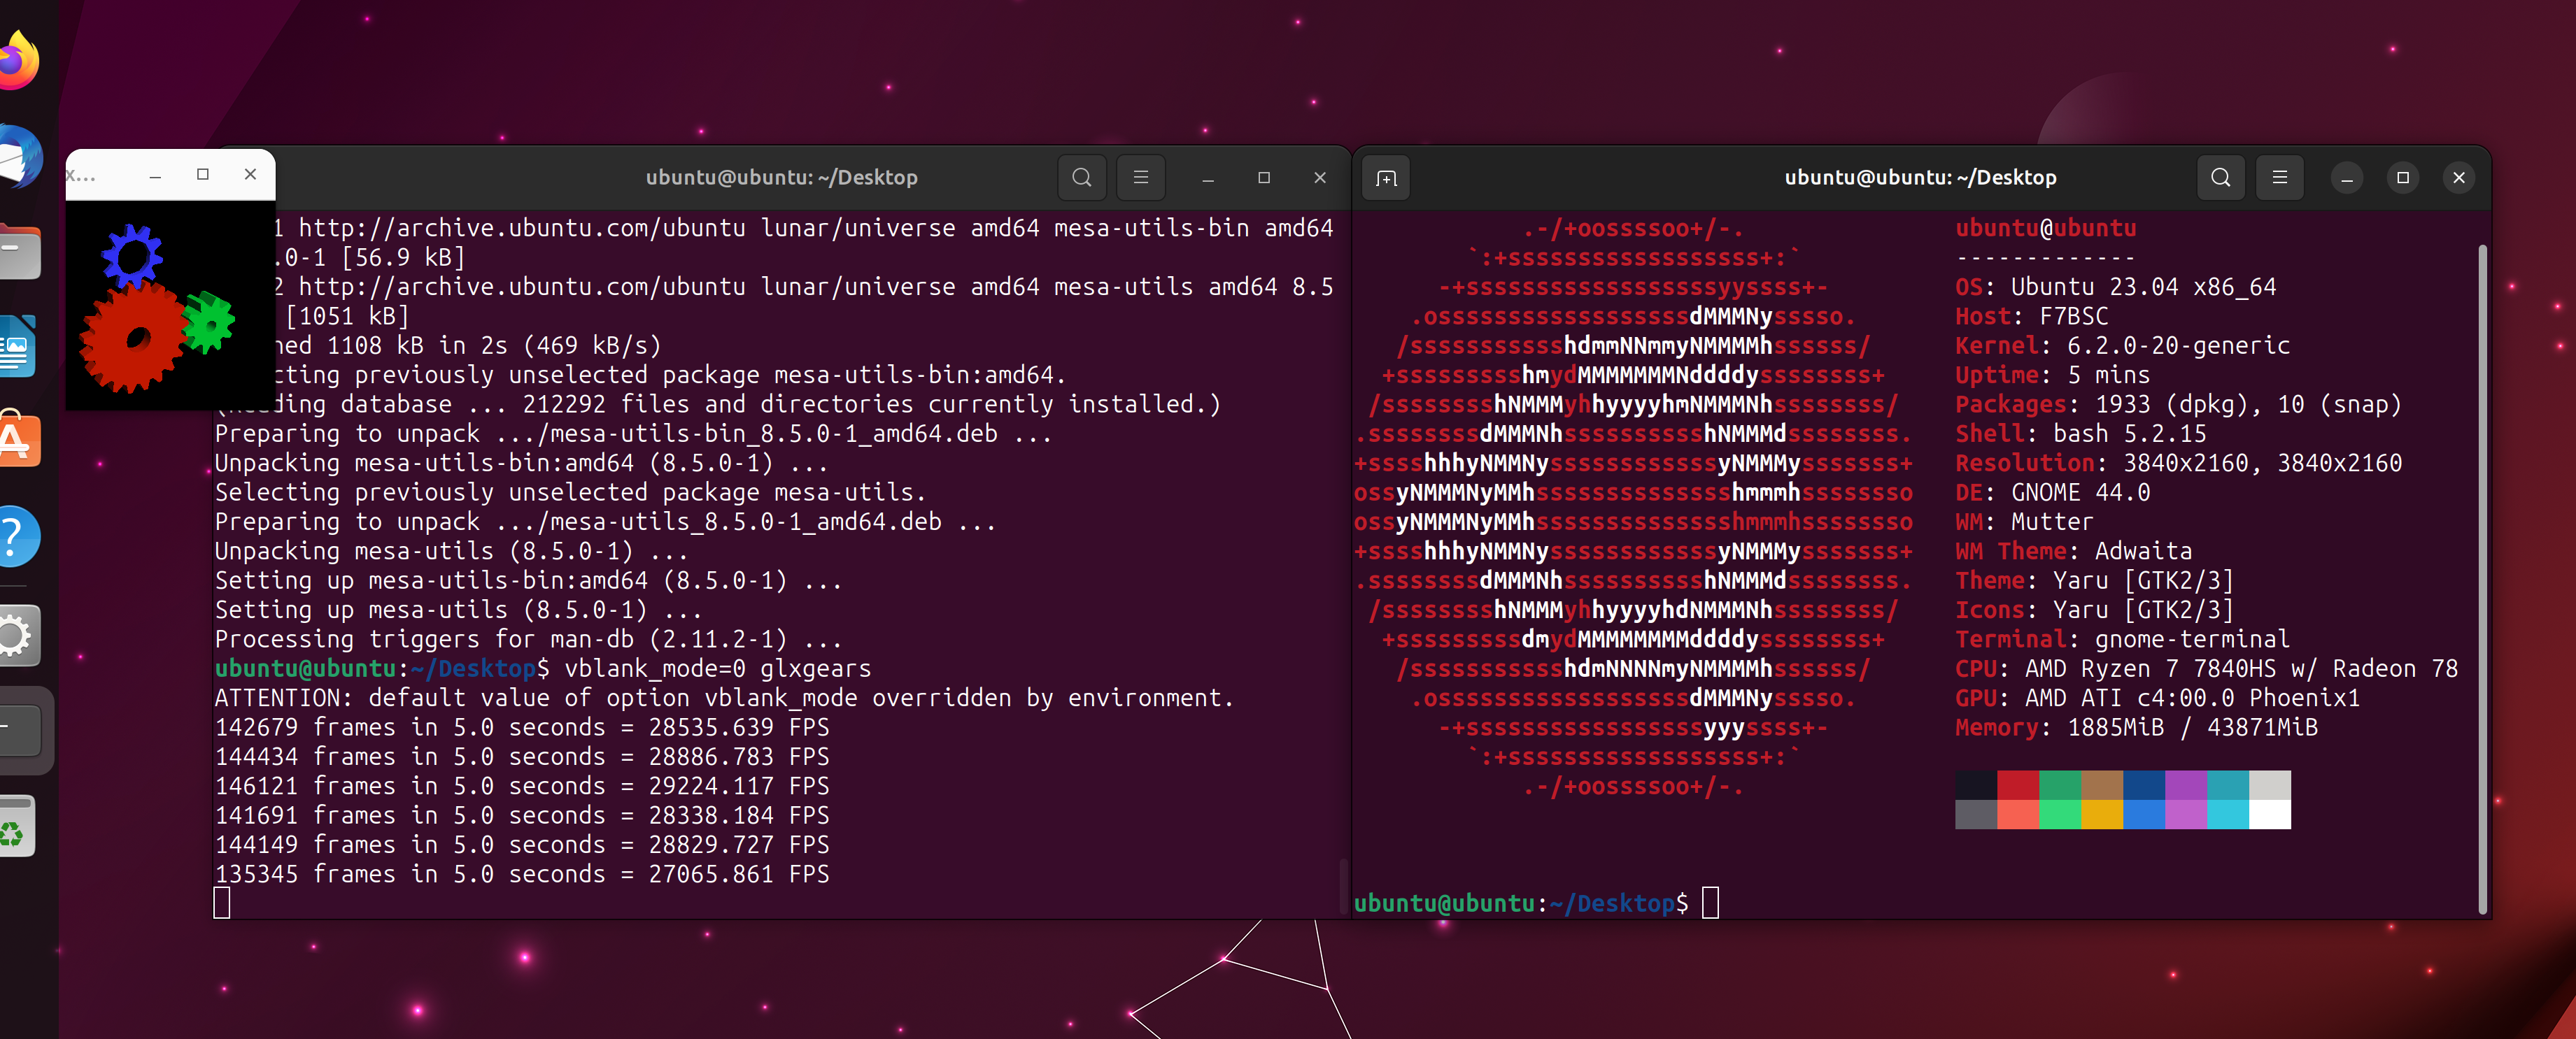Click the '29224.117 FPS' output line
This screenshot has height=1039, width=2576.
(522, 787)
